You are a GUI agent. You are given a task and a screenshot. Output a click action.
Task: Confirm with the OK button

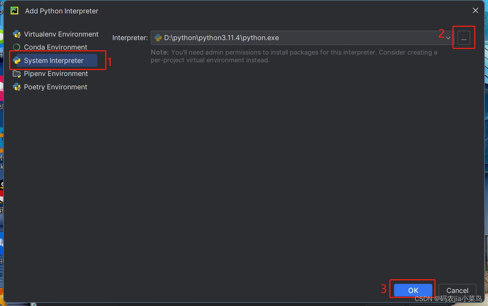pyautogui.click(x=413, y=290)
